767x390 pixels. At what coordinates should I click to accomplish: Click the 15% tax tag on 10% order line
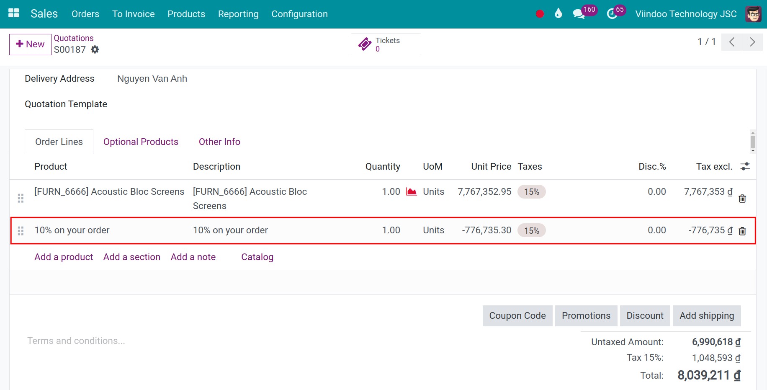[x=532, y=230]
